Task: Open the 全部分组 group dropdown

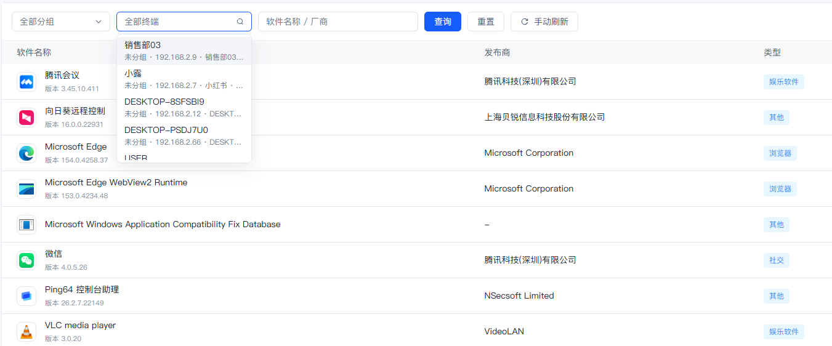Action: [61, 22]
